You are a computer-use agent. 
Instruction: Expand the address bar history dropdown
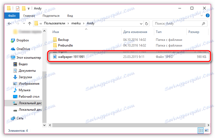click(x=141, y=24)
